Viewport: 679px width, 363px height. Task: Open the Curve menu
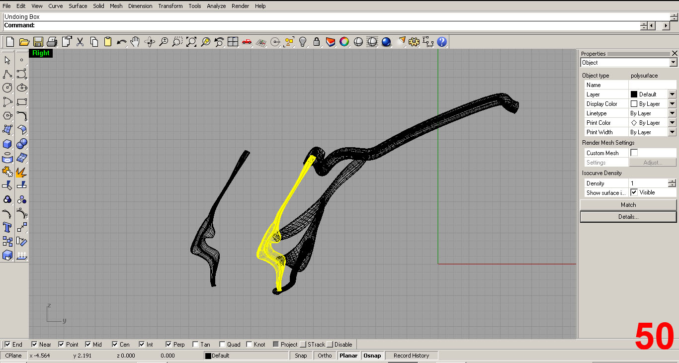pyautogui.click(x=56, y=6)
